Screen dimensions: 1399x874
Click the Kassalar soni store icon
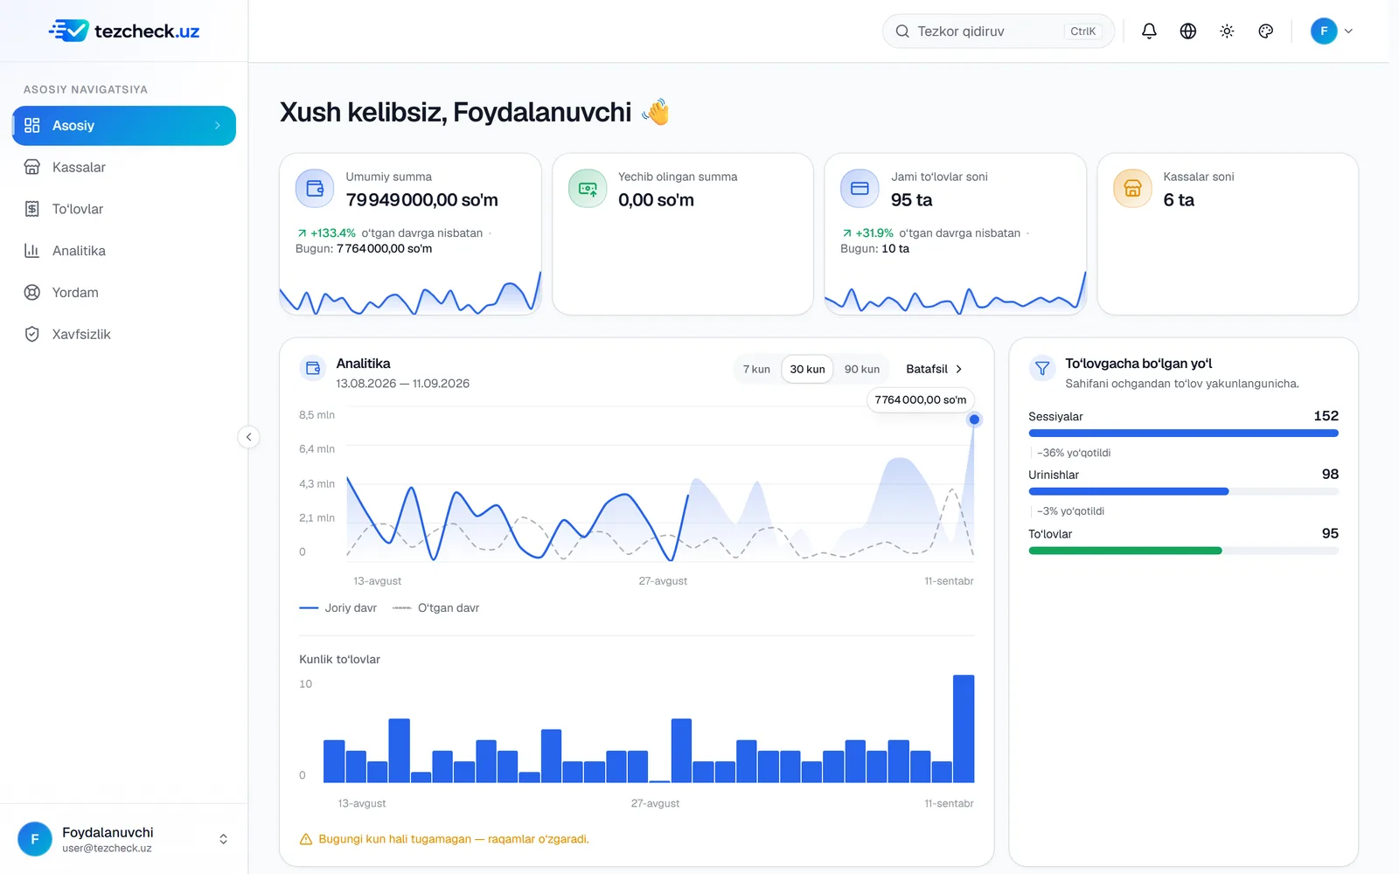(x=1132, y=188)
